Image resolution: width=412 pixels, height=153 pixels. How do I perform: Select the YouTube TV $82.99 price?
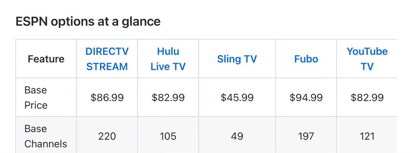click(x=367, y=98)
